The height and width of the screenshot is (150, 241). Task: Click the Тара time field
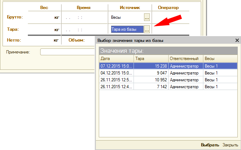[x=85, y=29]
